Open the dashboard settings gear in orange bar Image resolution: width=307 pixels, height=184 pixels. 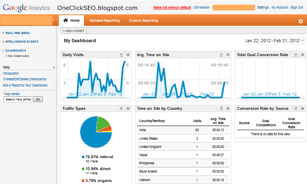(x=301, y=21)
